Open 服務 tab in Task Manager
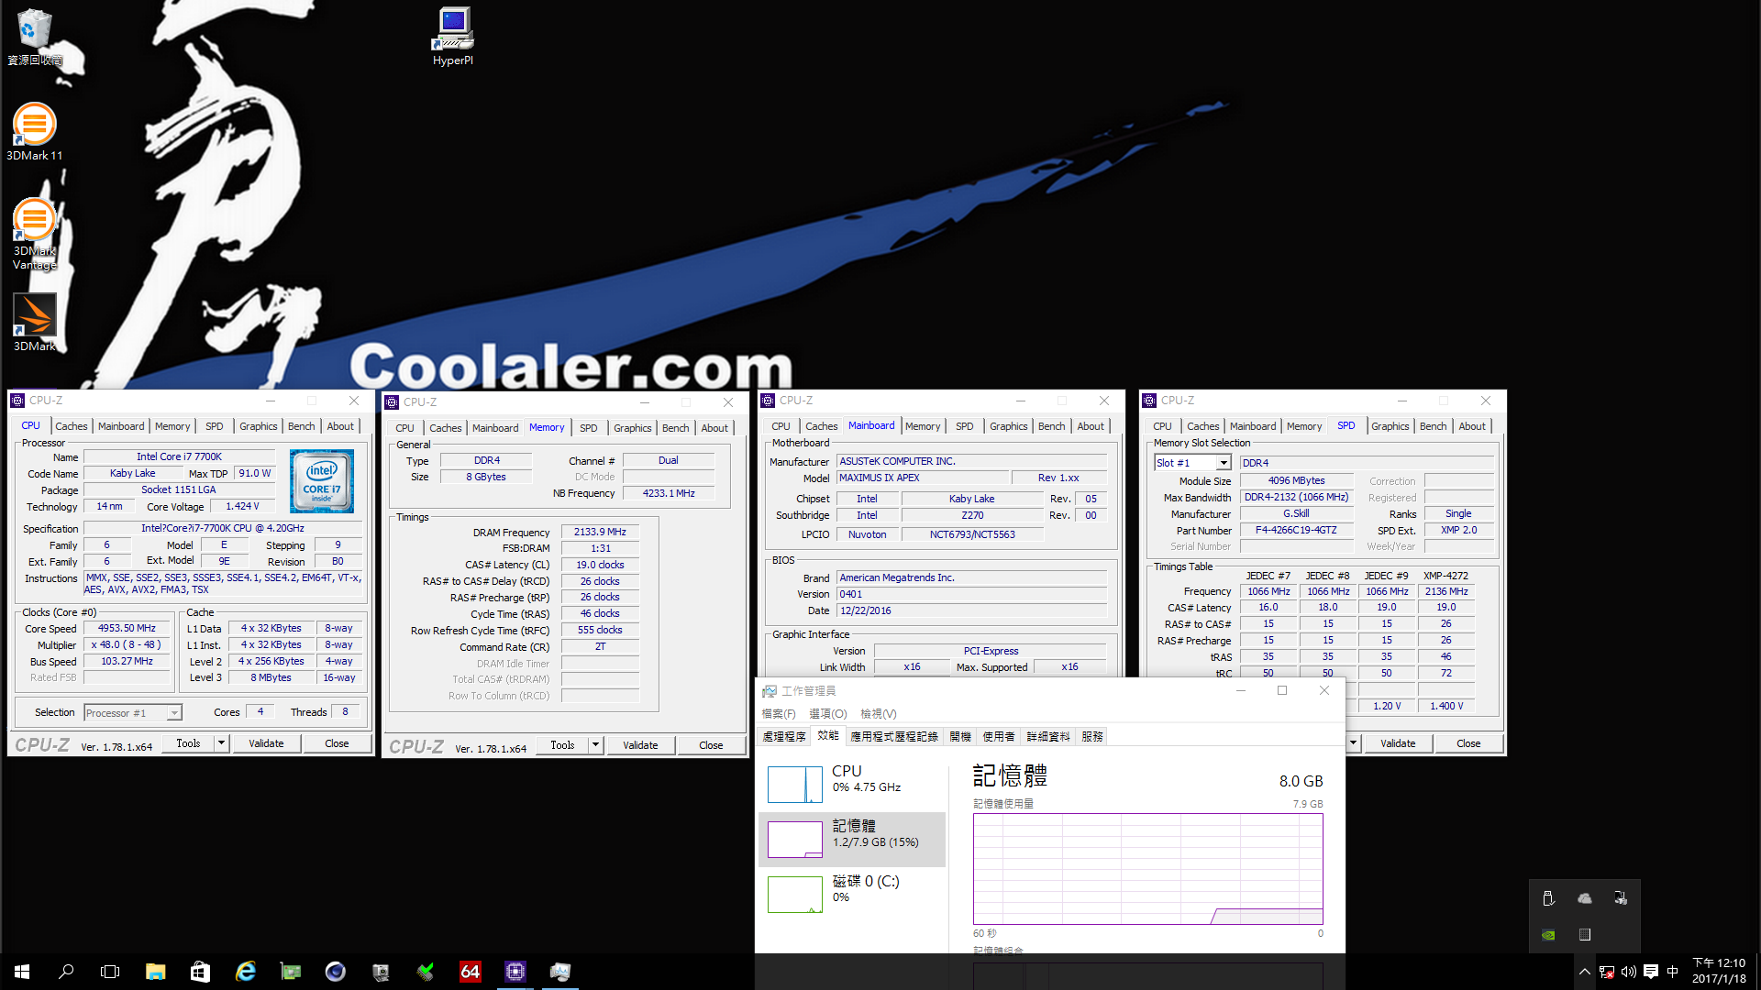The height and width of the screenshot is (990, 1761). pyautogui.click(x=1091, y=737)
